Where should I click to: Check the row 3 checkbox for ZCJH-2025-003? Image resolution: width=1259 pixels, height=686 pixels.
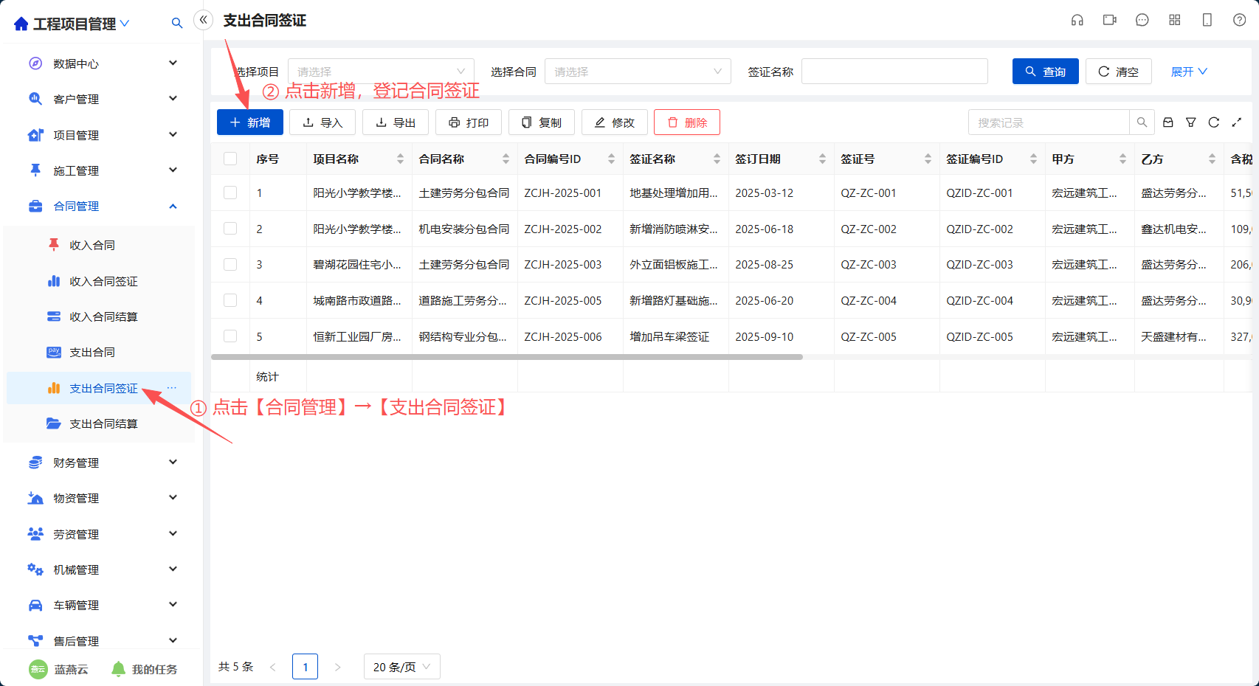point(230,264)
